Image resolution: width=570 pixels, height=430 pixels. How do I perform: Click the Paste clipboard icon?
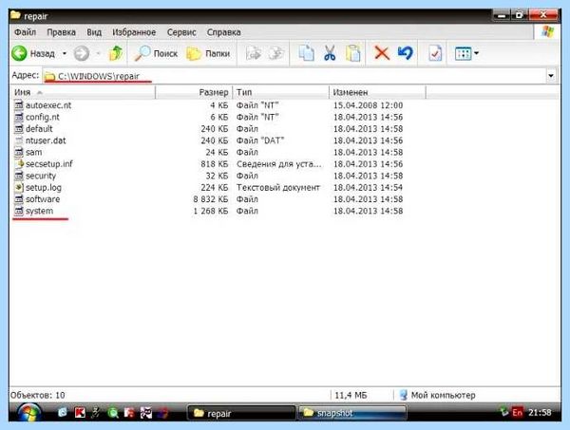[352, 53]
